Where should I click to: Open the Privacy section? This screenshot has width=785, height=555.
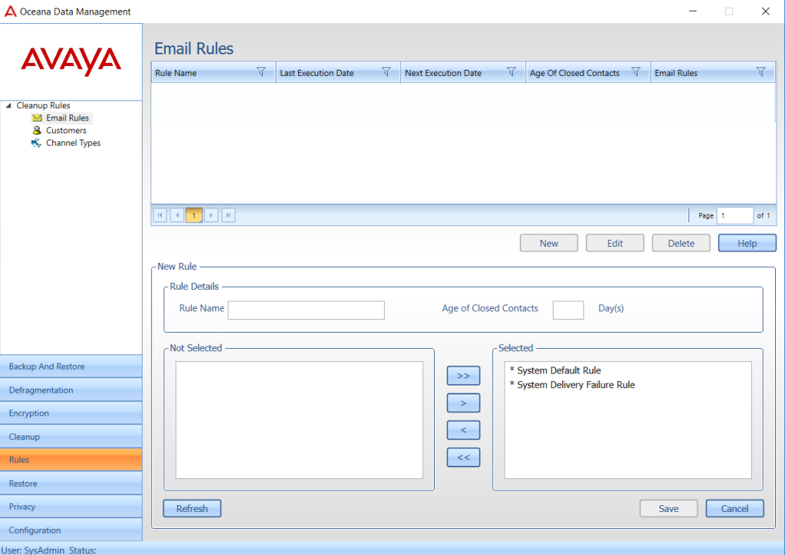(71, 507)
